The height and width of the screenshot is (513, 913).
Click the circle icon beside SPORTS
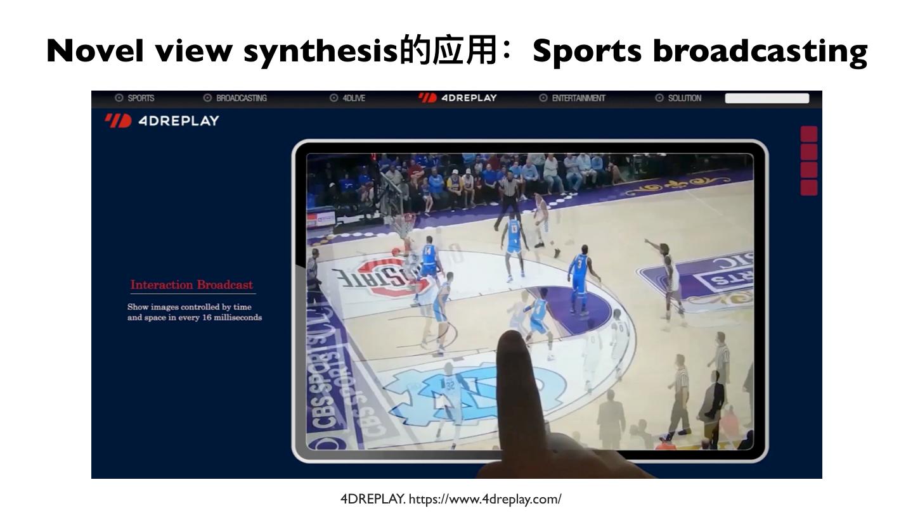coord(119,98)
